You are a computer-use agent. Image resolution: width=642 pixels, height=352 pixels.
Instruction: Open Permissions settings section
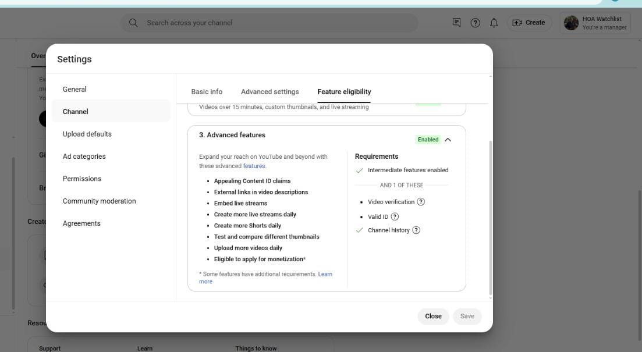click(82, 179)
